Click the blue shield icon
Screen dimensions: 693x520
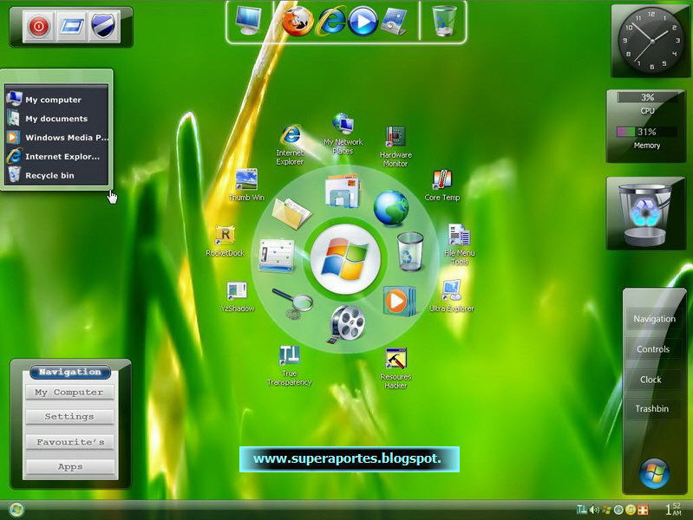click(x=103, y=27)
